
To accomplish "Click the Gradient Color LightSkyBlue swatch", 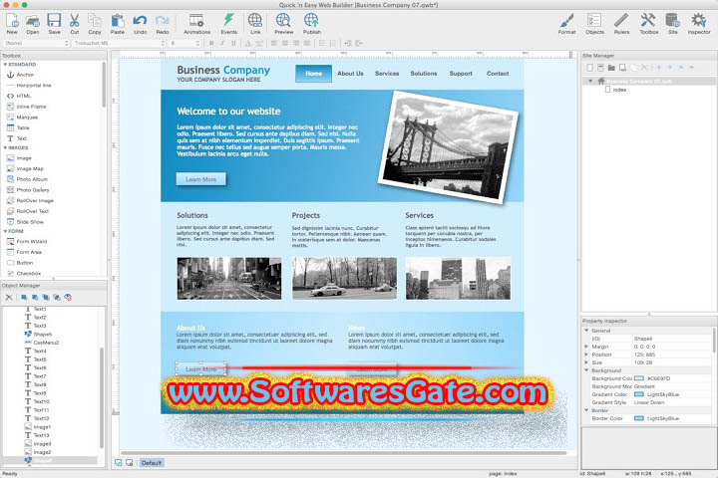I will click(x=638, y=394).
